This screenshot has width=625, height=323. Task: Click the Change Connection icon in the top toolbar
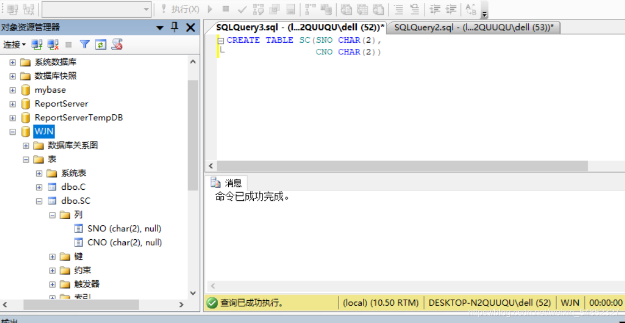click(x=29, y=9)
